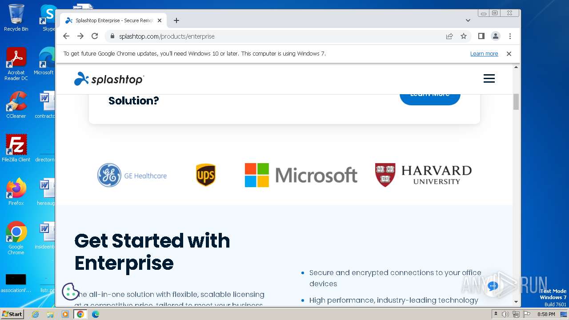Click the taskbar clock 8:58 PM
Screen dimensions: 569x320
coord(546,314)
